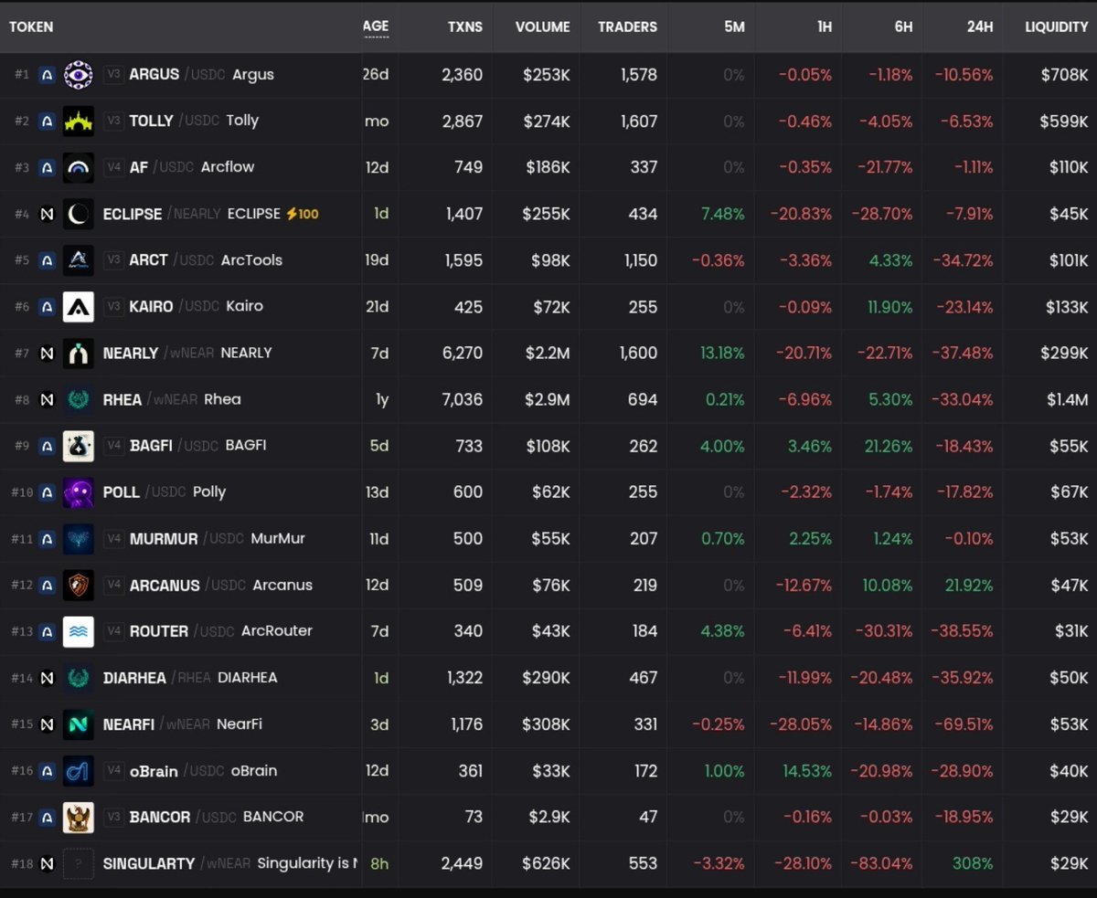Click the $2.9M volume in RHEA row
Screen dimensions: 1097x898
coord(546,399)
